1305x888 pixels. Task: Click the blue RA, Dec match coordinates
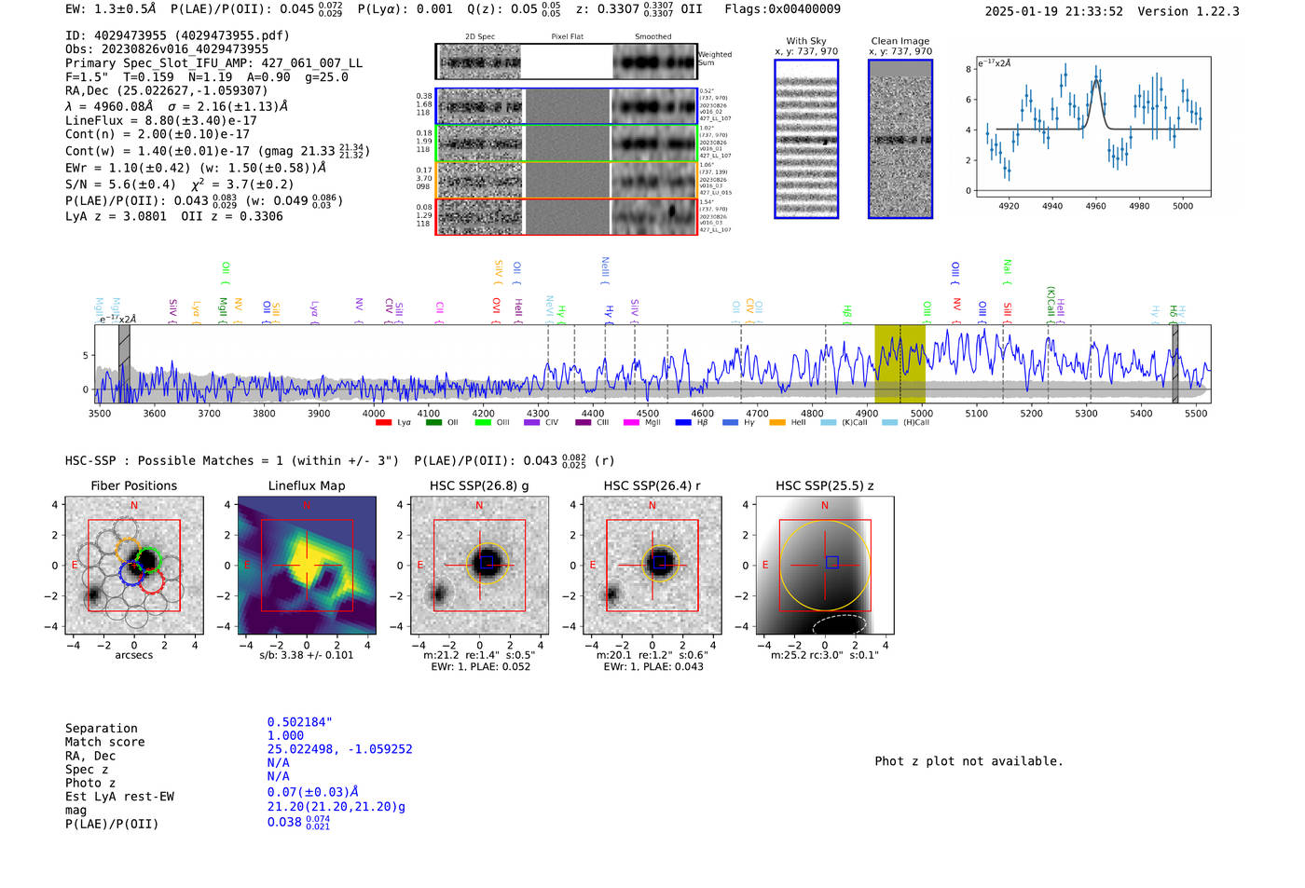[339, 749]
